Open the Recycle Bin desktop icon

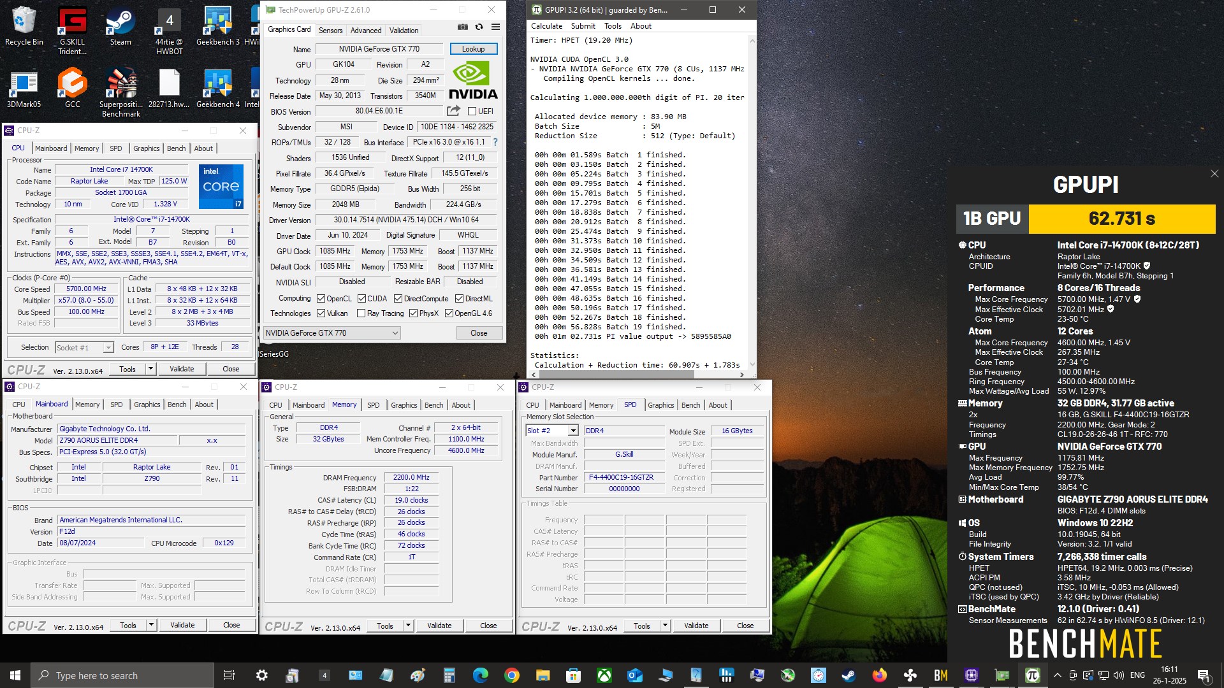click(24, 26)
